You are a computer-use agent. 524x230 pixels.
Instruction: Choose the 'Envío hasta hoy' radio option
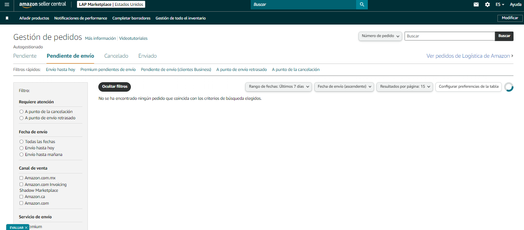pyautogui.click(x=21, y=148)
